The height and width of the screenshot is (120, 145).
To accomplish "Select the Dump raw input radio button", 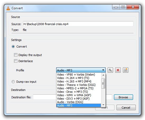I will click(13, 82).
